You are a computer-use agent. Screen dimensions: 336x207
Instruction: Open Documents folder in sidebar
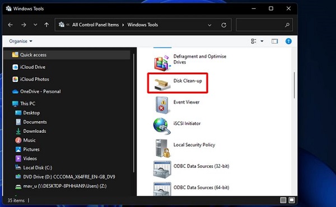(31, 122)
